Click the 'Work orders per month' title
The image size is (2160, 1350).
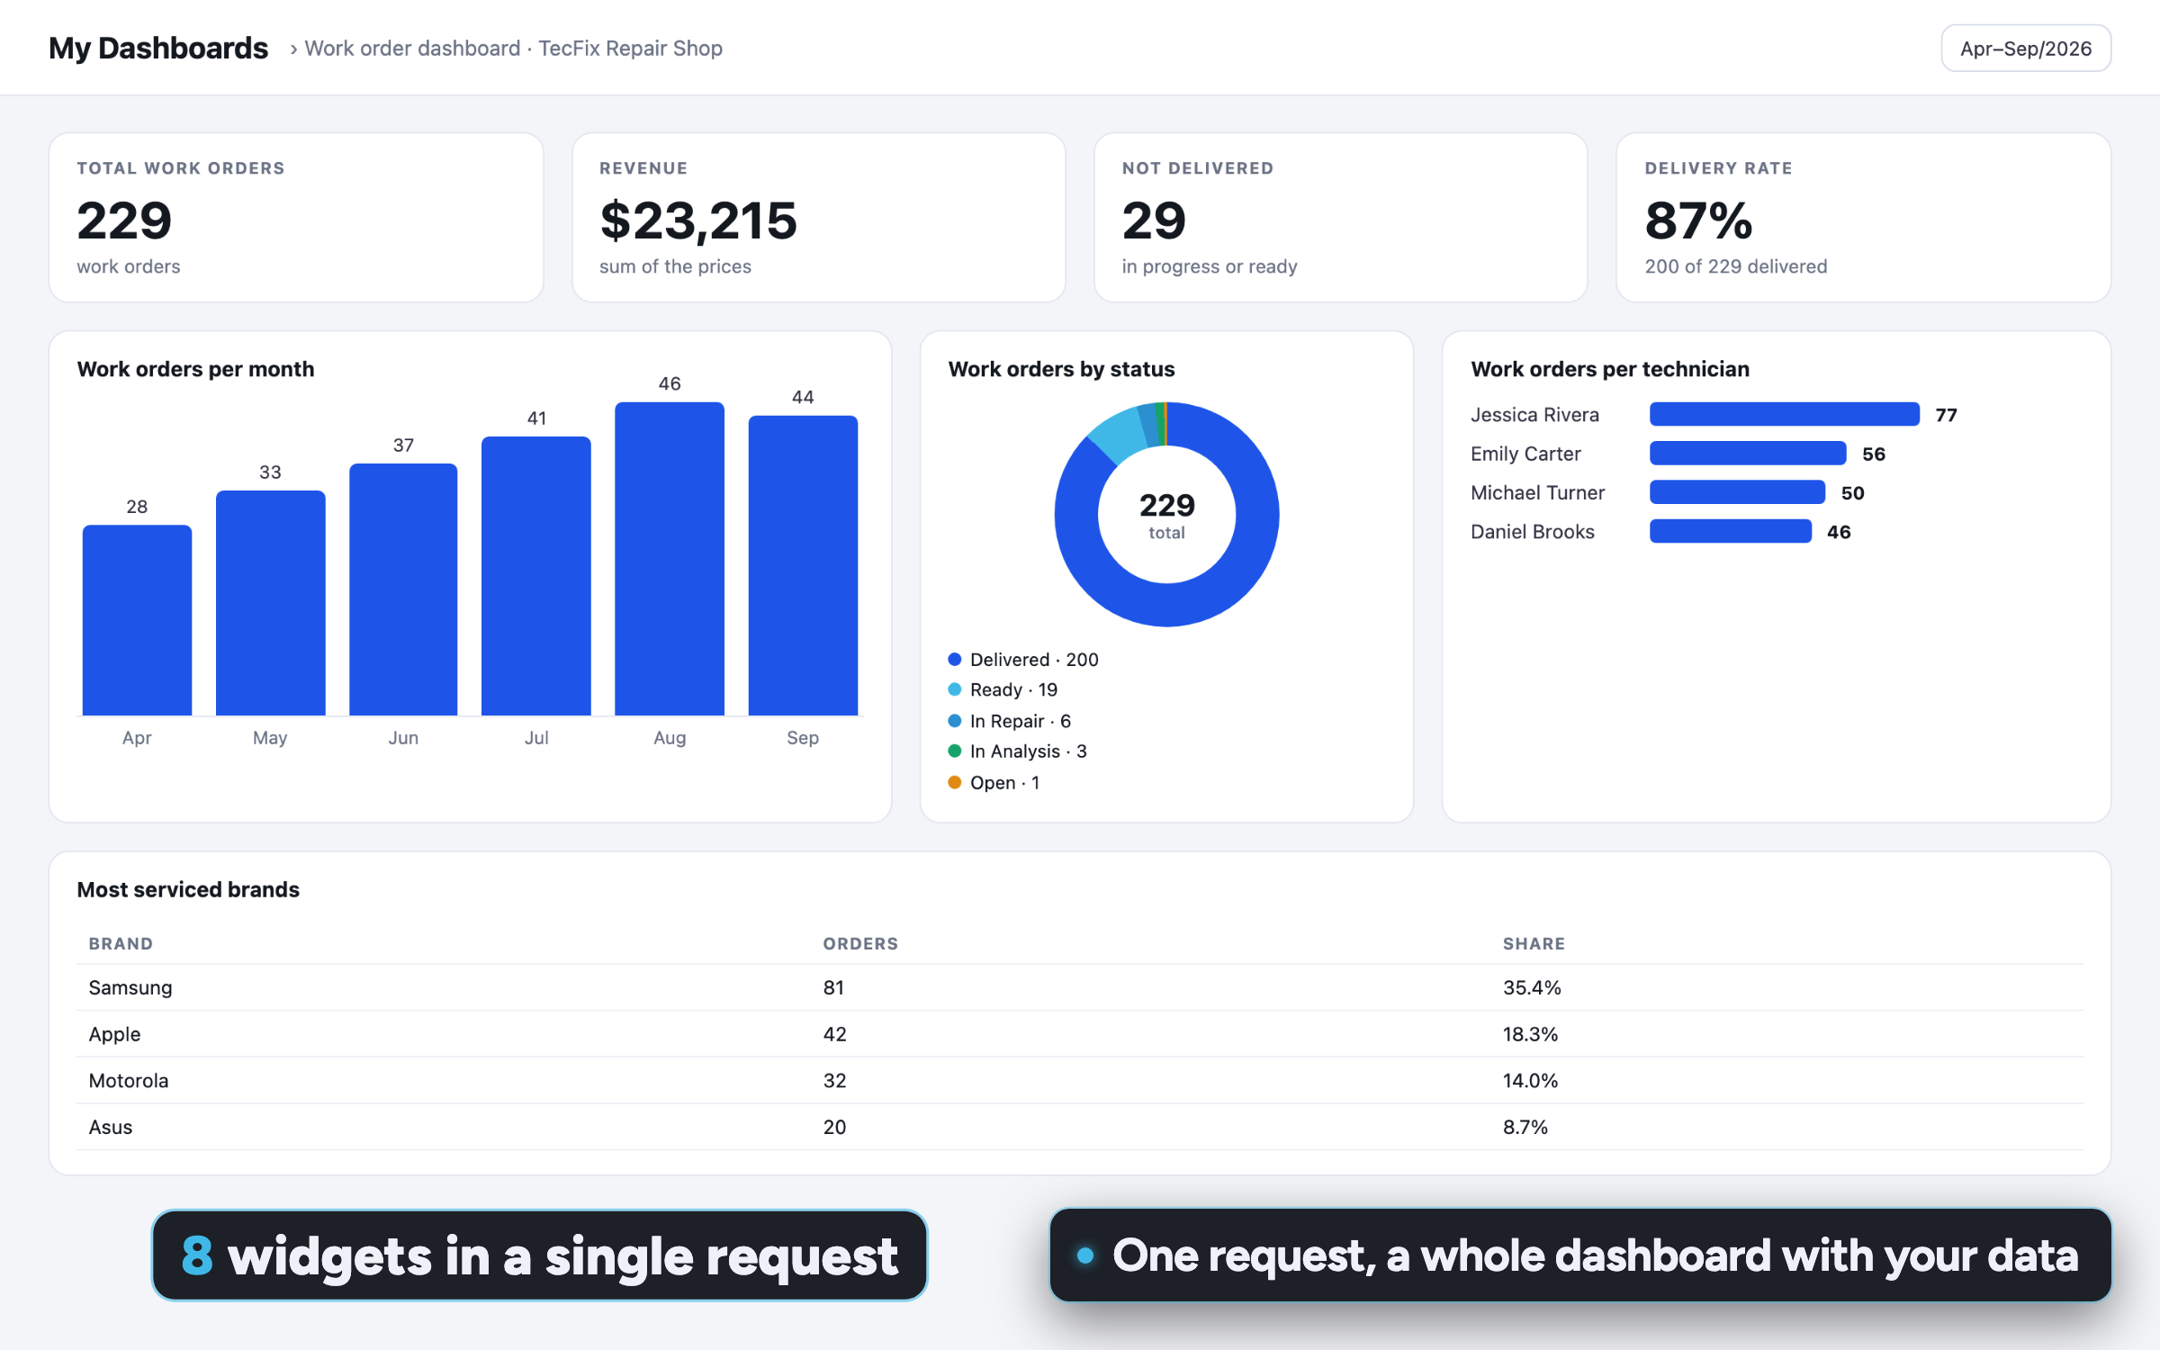pyautogui.click(x=195, y=369)
